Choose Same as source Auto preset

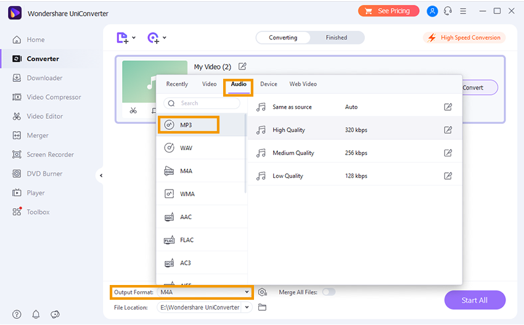point(355,107)
